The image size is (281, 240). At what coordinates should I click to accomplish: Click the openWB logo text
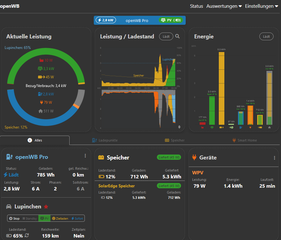(10, 6)
